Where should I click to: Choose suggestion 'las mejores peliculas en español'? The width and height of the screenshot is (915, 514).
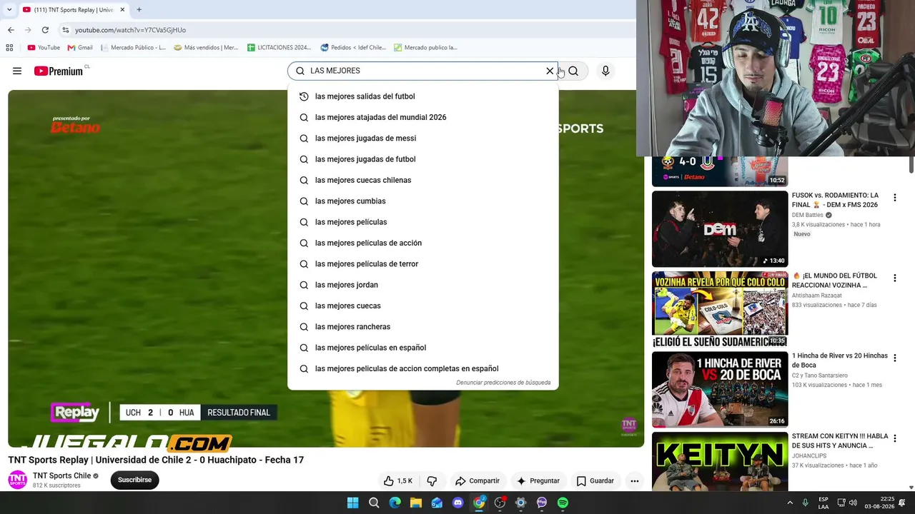point(422,348)
